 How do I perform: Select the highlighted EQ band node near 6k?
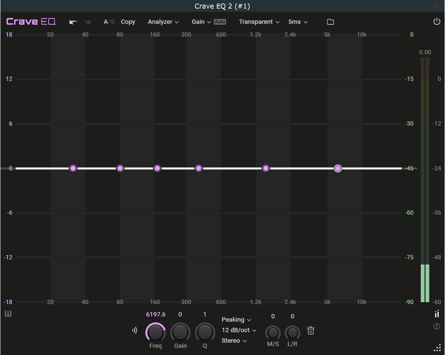[338, 168]
